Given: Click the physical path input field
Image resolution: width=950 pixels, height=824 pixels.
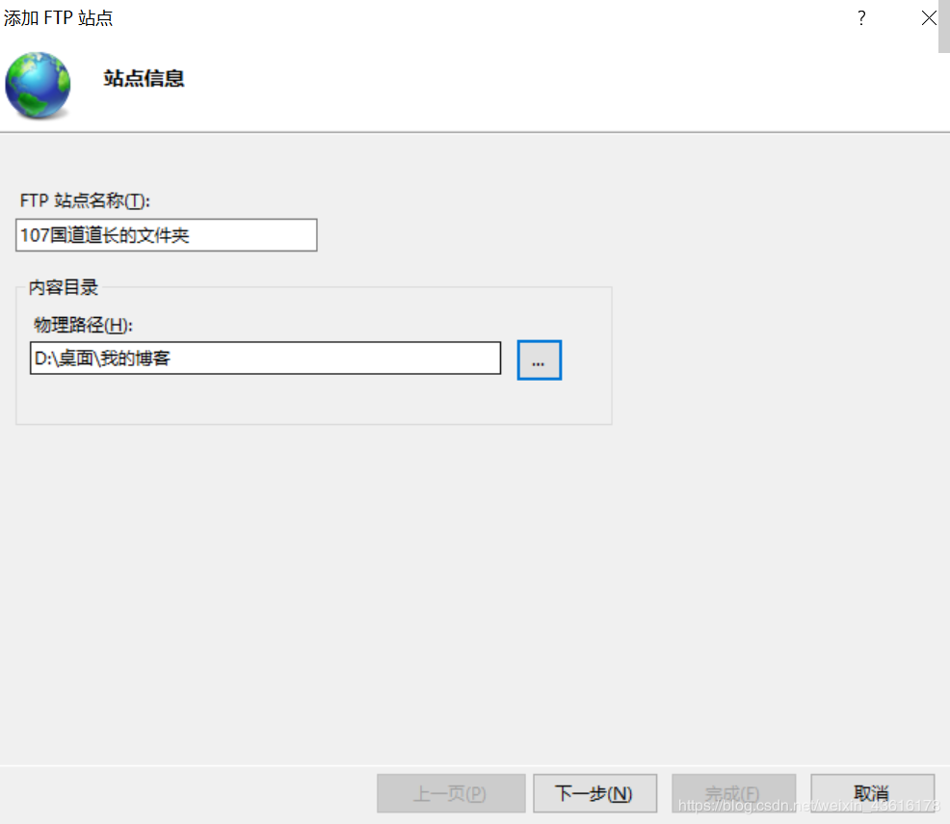Looking at the screenshot, I should point(265,359).
